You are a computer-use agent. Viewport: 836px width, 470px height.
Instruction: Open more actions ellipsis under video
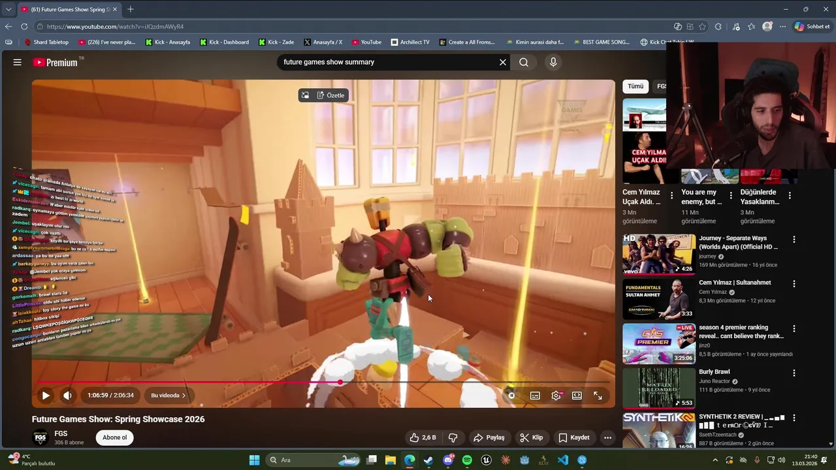tap(607, 437)
